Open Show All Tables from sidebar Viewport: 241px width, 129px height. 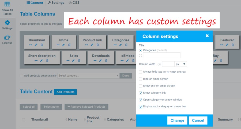pyautogui.click(x=7, y=7)
